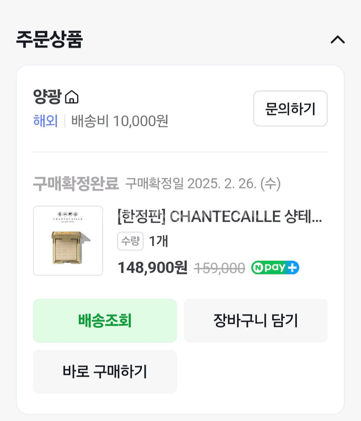Tap the 1개 quantity count text
The width and height of the screenshot is (361, 421).
click(158, 241)
